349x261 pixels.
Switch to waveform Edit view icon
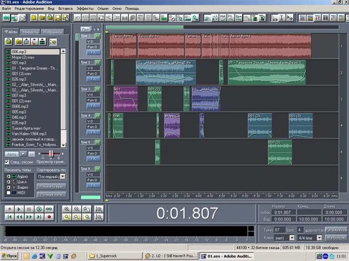point(6,18)
